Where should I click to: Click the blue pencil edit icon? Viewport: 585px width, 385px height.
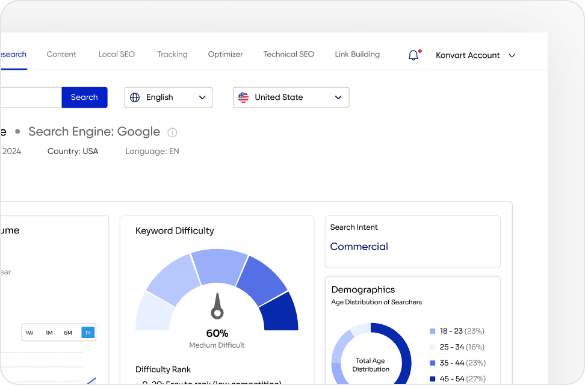coord(92,380)
